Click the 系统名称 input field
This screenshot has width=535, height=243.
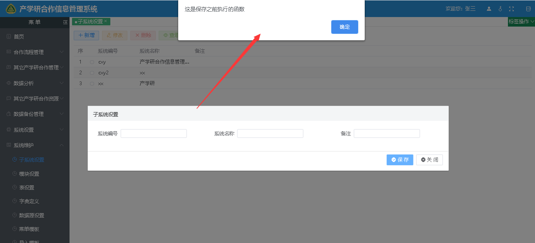coord(270,134)
